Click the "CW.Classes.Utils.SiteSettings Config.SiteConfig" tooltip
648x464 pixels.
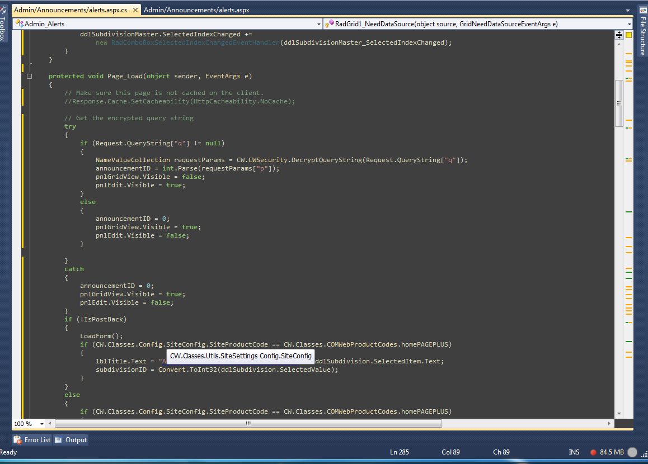coord(241,356)
